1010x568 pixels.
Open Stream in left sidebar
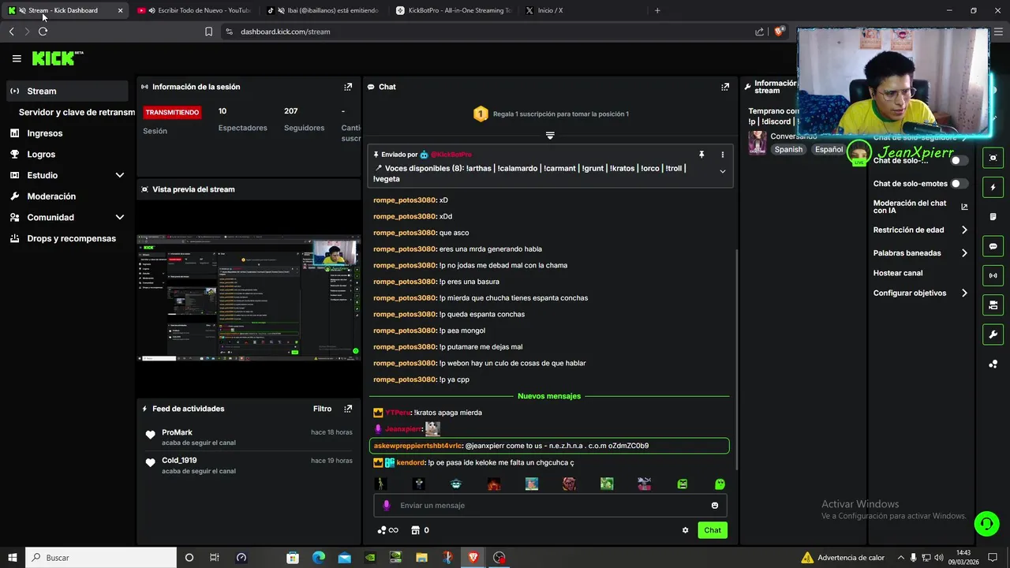coord(67,91)
